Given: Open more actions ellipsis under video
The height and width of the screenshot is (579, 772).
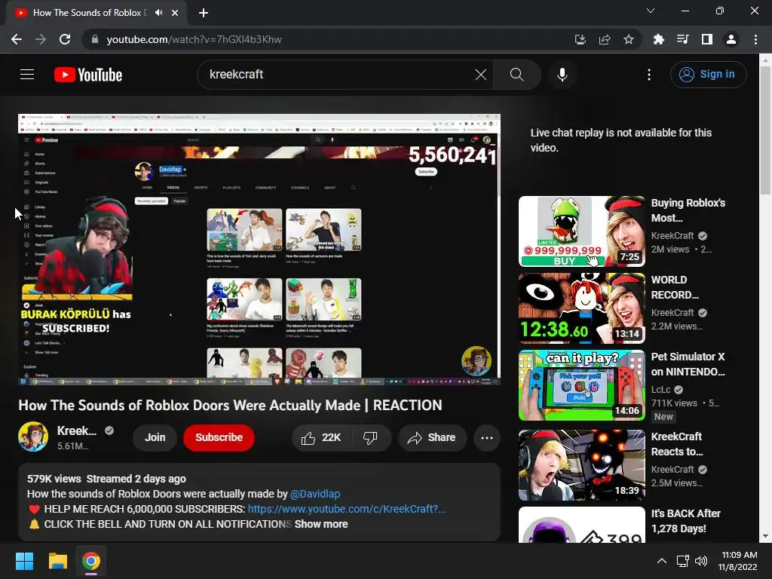Looking at the screenshot, I should pos(487,438).
